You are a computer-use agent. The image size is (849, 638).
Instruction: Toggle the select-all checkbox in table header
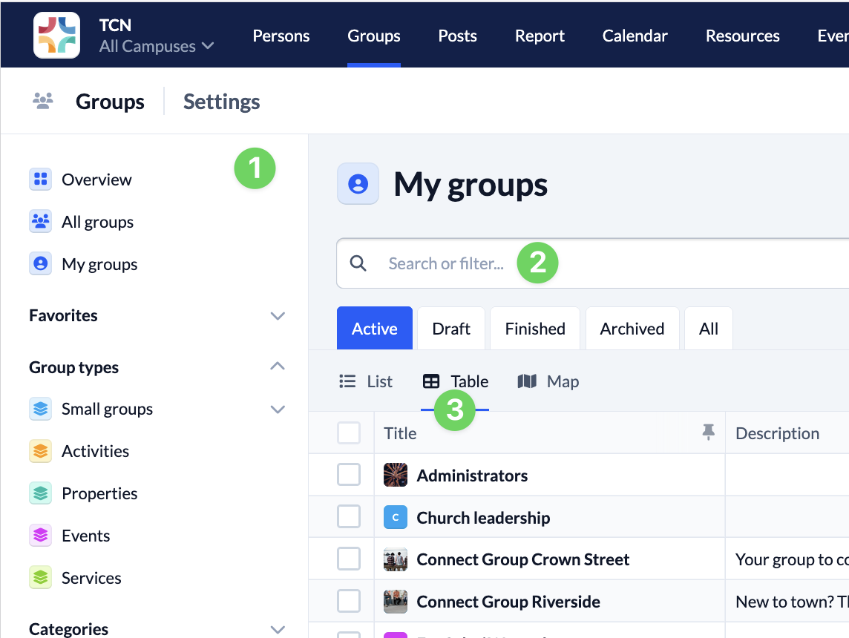[349, 433]
